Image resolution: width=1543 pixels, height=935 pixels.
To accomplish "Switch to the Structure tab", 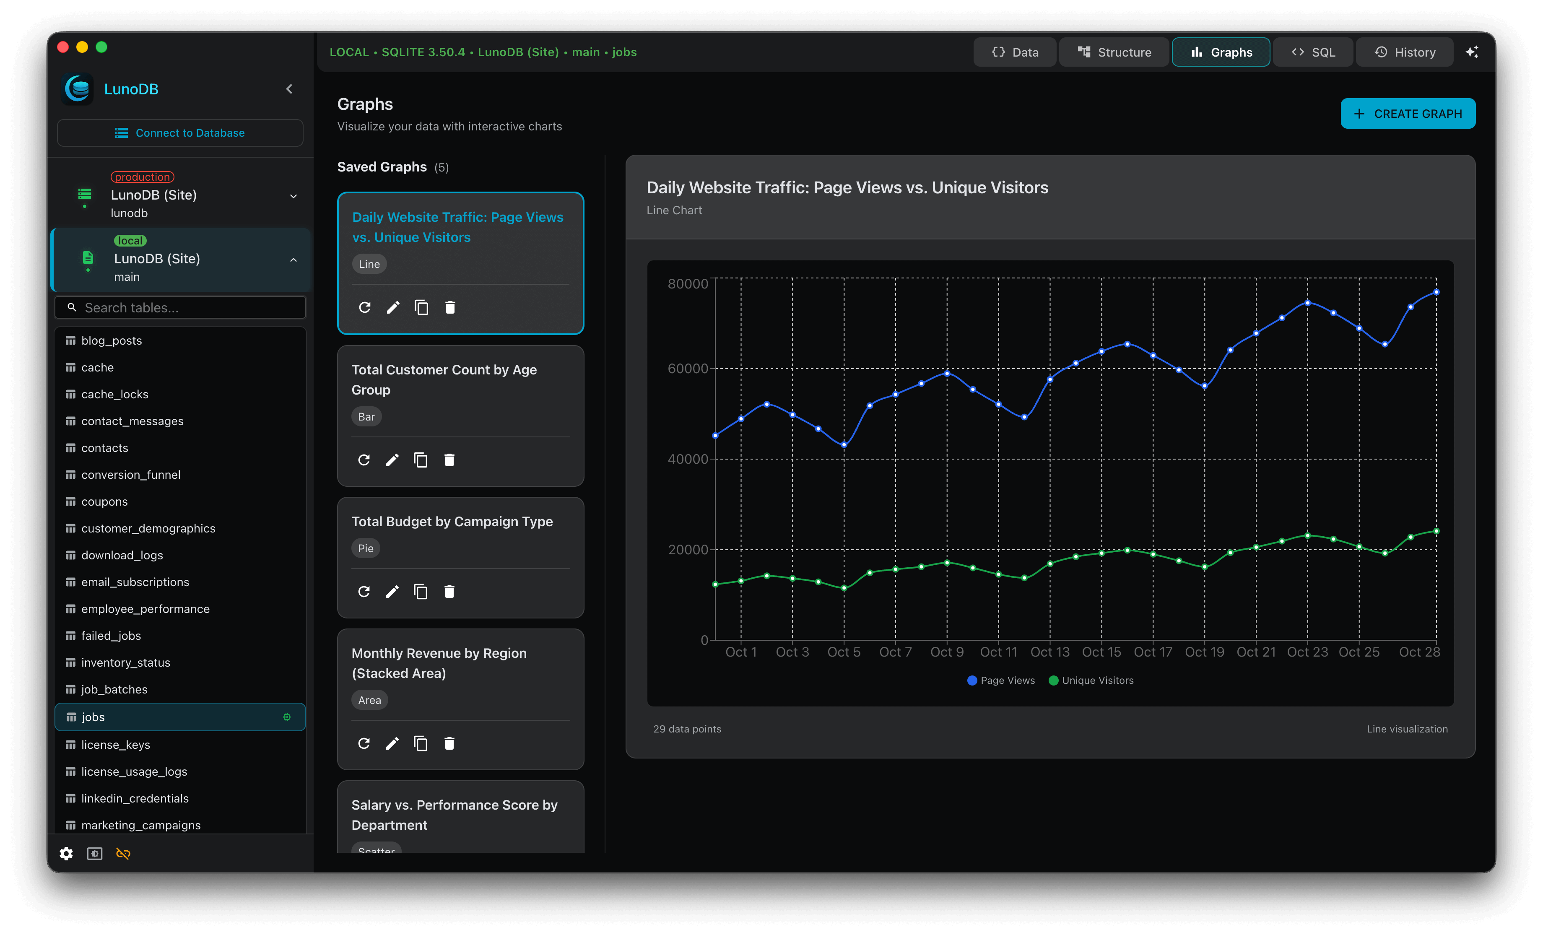I will point(1113,52).
